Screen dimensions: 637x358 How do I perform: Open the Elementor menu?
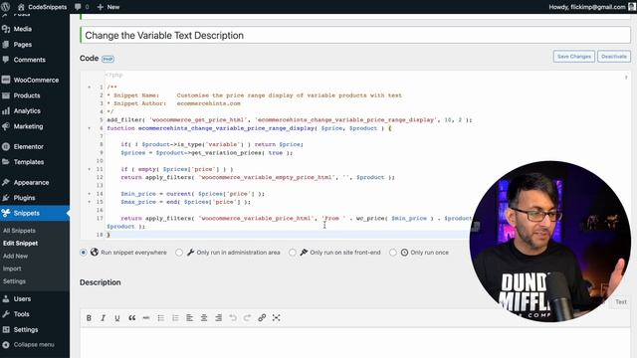[29, 146]
